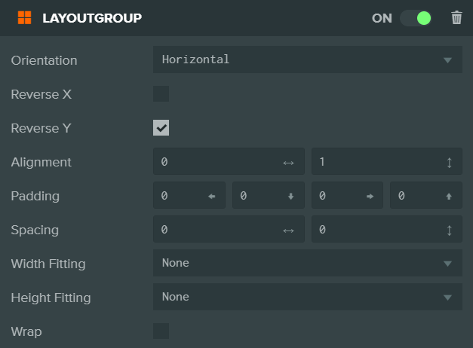
Task: Click the bottom Padding input field
Action: 262,196
